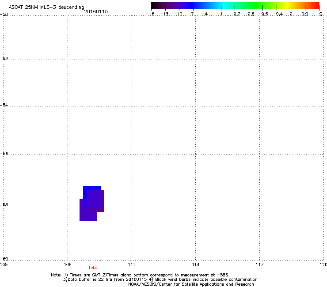
Task: Click longitude axis label "108"
Action: tap(68, 264)
